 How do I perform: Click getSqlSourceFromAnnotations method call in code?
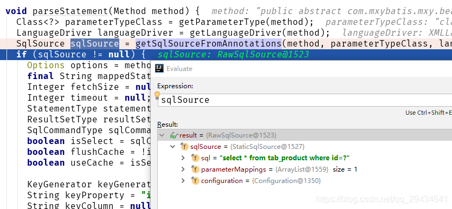pyautogui.click(x=209, y=43)
